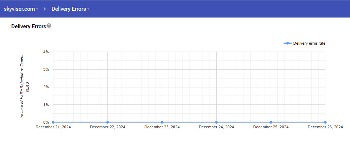Image resolution: width=350 pixels, height=143 pixels.
Task: Open the skyviser.com domain dropdown
Action: click(x=21, y=9)
